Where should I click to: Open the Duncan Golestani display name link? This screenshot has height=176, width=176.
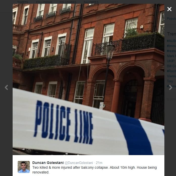click(x=48, y=163)
